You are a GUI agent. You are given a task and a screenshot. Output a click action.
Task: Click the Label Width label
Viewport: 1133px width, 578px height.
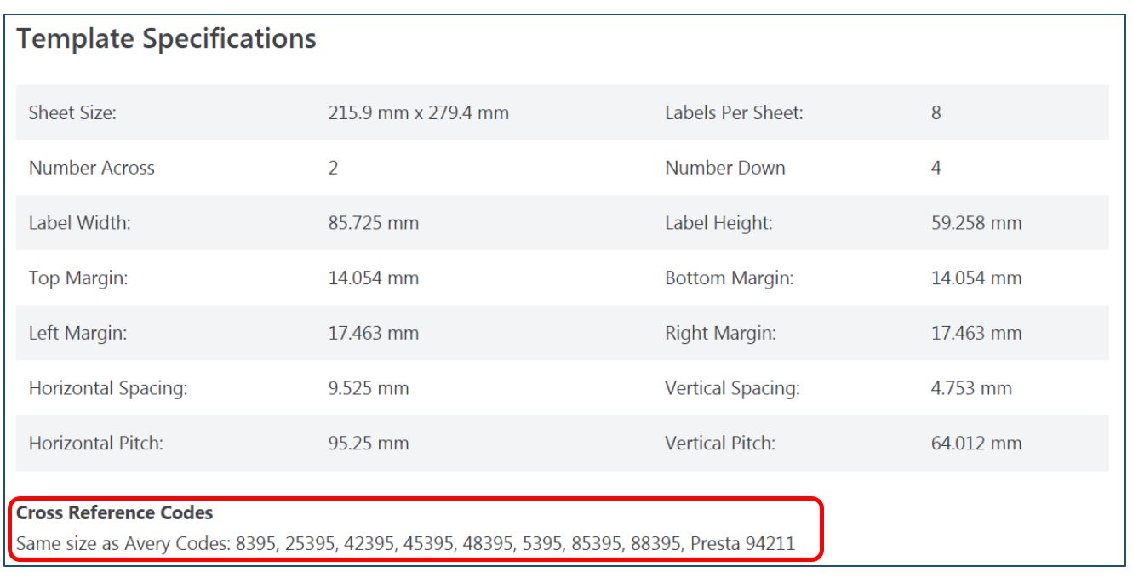coord(80,224)
